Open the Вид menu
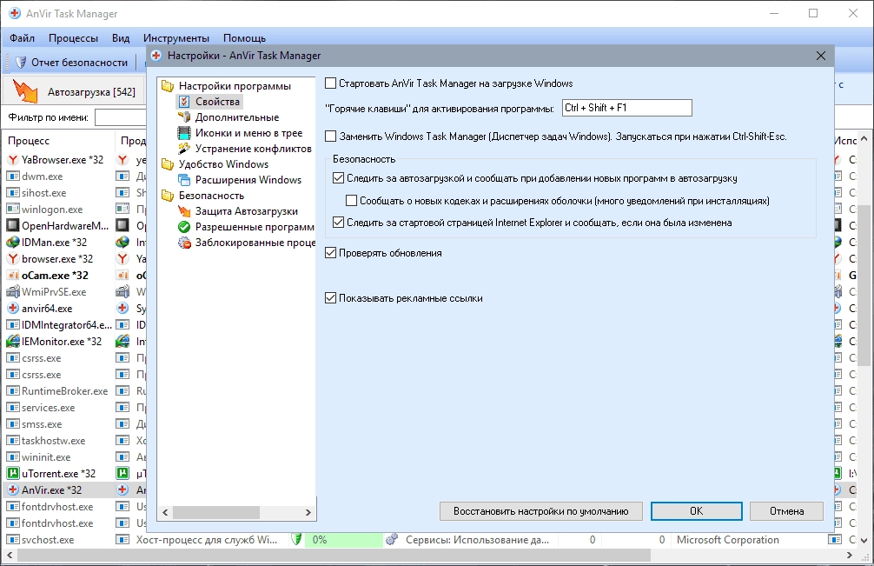 (121, 38)
